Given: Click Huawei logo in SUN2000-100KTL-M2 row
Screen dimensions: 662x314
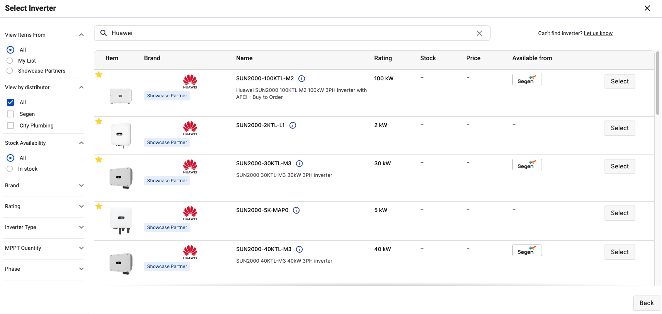Looking at the screenshot, I should [x=190, y=82].
